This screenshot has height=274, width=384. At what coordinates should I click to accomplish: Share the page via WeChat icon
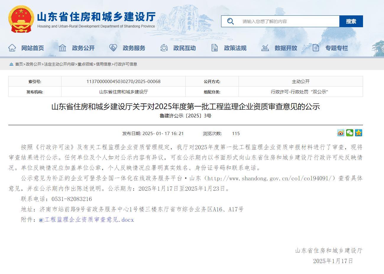click(350, 133)
